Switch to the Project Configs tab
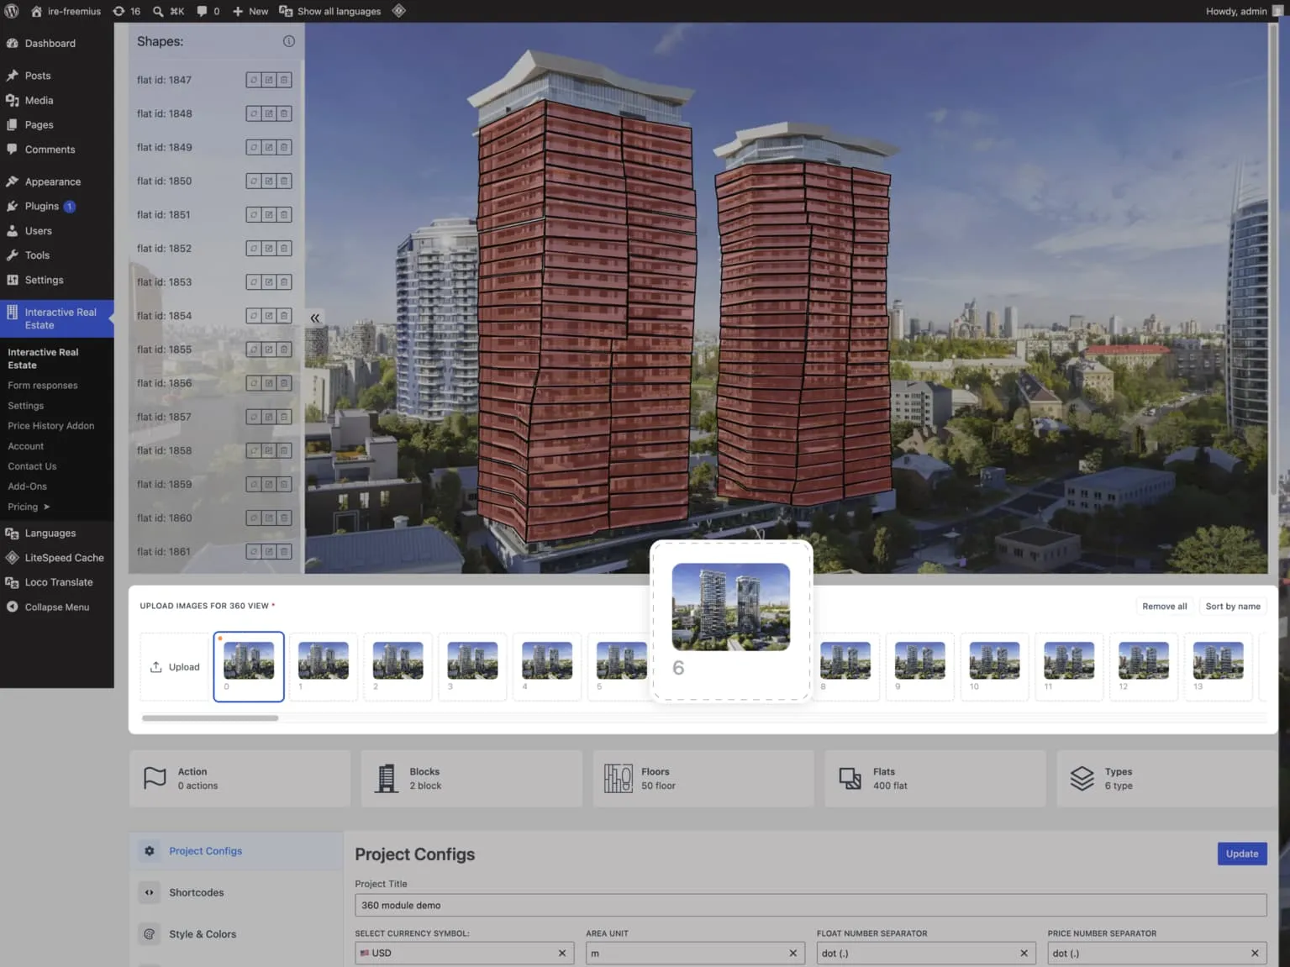The height and width of the screenshot is (967, 1290). (236, 851)
